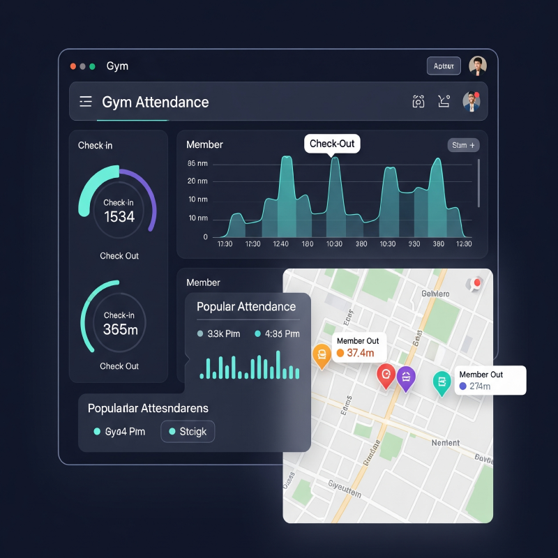Viewport: 558px width, 558px height.
Task: Click the Gelmero label on the map
Action: 435,294
